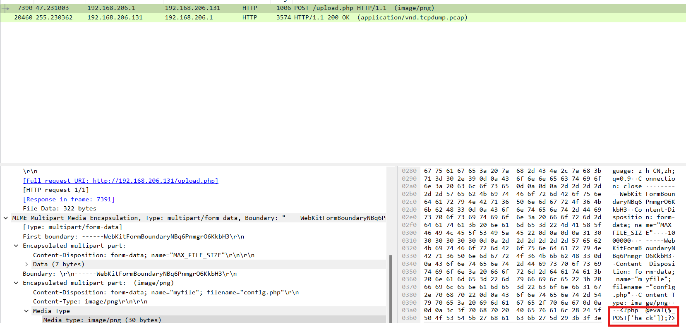Select Media type: image/png (30 bytes) row
This screenshot has height=327, width=686.
(x=214, y=320)
